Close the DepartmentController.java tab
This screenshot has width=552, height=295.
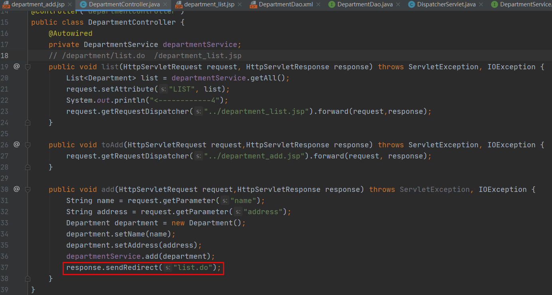click(166, 5)
